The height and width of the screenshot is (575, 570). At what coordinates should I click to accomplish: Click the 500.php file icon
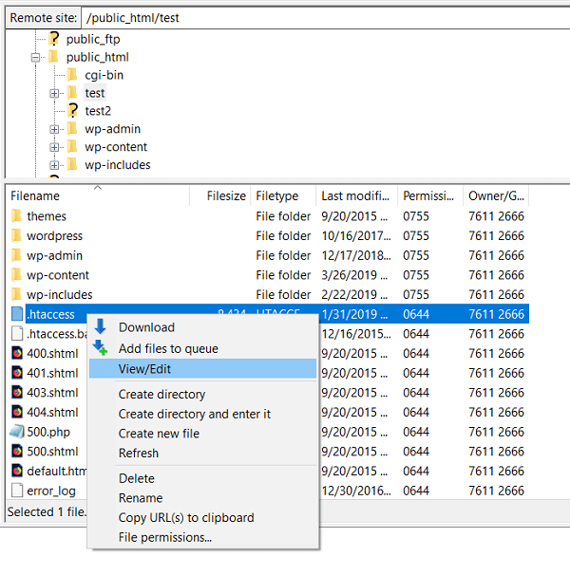pyautogui.click(x=17, y=432)
